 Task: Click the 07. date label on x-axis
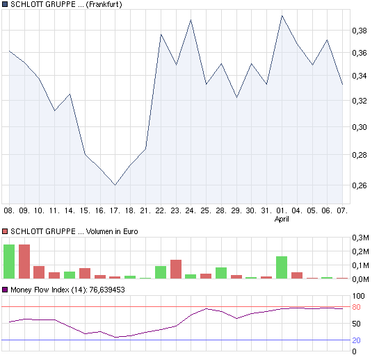(x=342, y=210)
